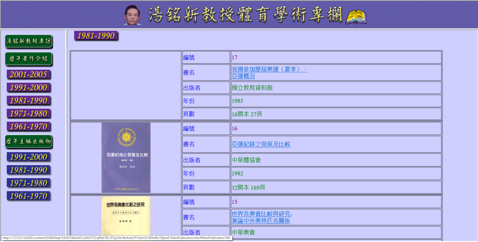Select blue 1991-2000 under 歷年主編出版物
The image size is (478, 242).
pos(29,157)
